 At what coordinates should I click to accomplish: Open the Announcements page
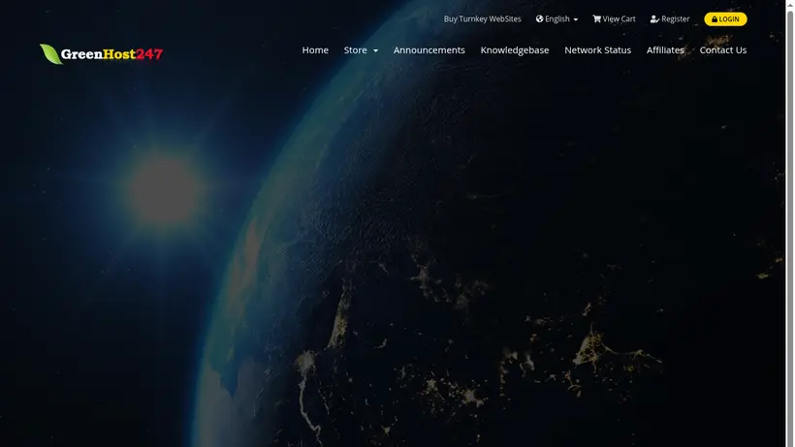(429, 50)
